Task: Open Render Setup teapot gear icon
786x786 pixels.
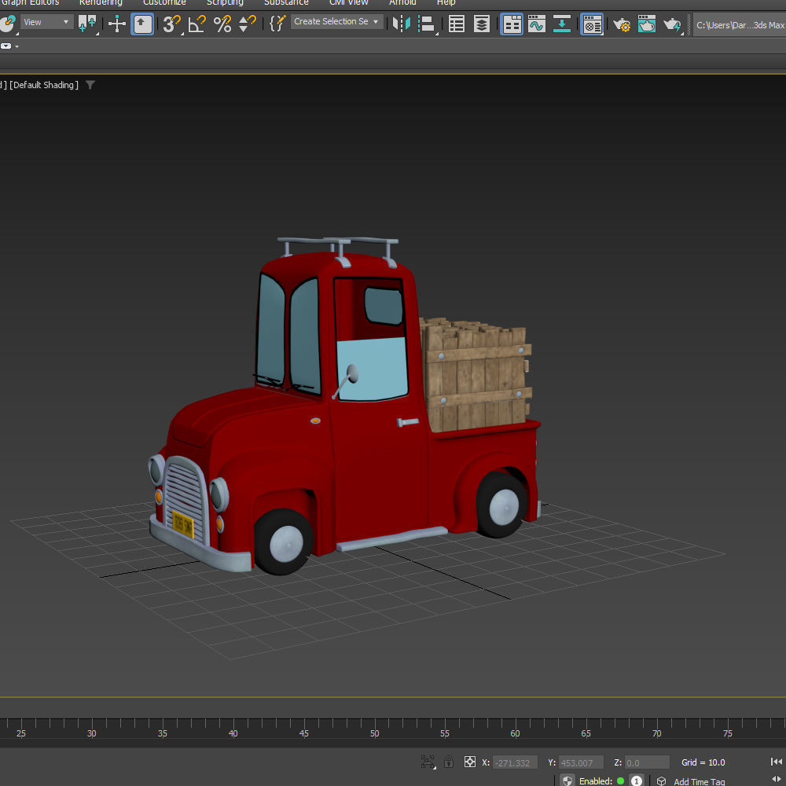Action: tap(622, 24)
